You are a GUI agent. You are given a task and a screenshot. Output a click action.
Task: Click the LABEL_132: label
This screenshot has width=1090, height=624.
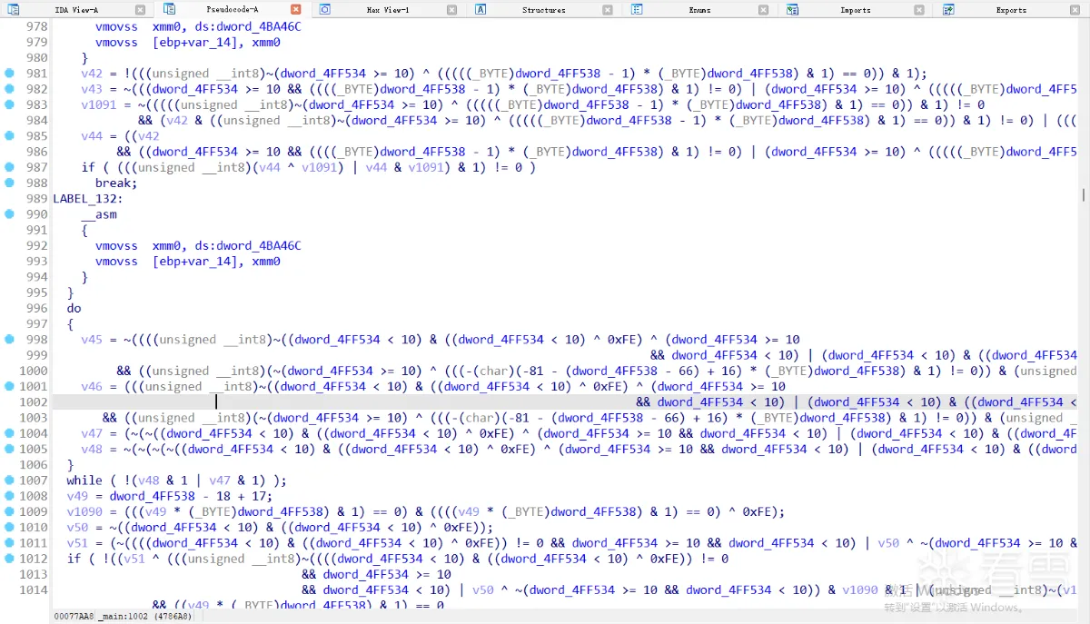pos(88,199)
